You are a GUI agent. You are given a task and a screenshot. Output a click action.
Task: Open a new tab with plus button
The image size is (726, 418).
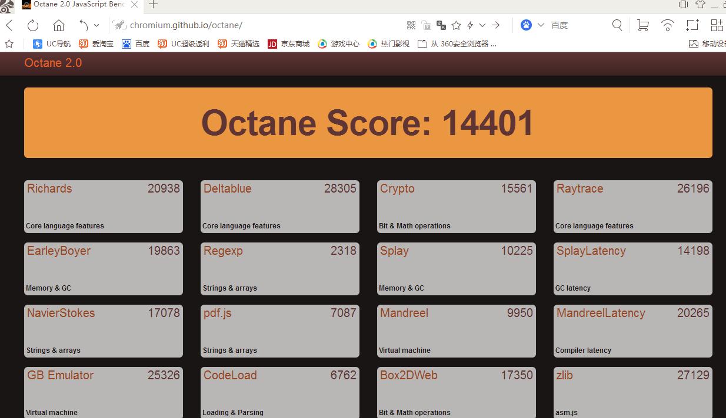154,5
